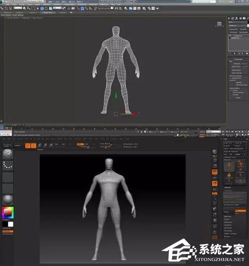Screen dimensions: 249x266
Task: Activate the highlighted Select and Move tool
Action: pyautogui.click(x=42, y=8)
